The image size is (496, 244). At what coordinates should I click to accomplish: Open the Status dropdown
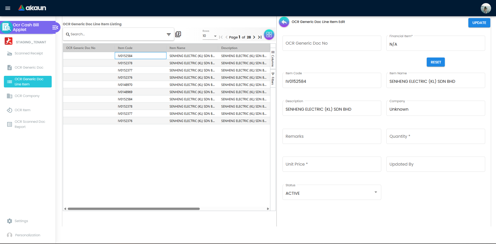click(x=332, y=192)
